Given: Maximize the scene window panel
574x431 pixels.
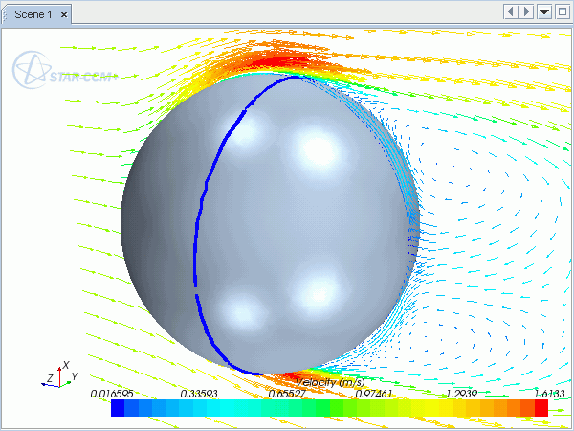Looking at the screenshot, I should click(x=561, y=11).
